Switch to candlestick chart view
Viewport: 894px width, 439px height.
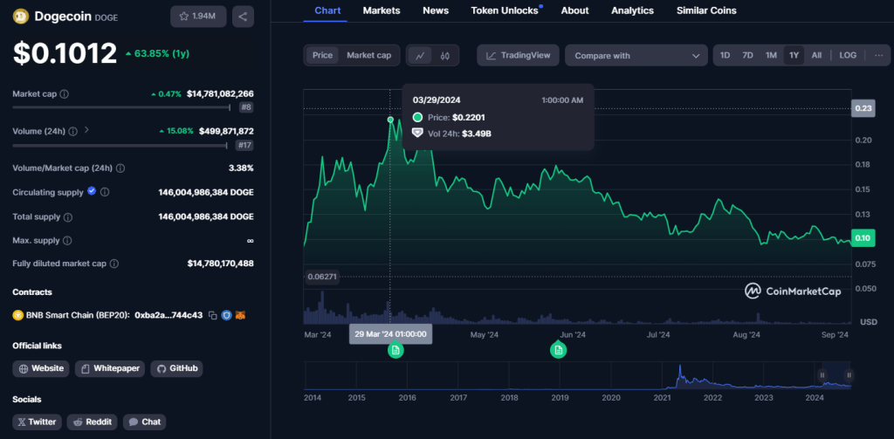tap(445, 56)
